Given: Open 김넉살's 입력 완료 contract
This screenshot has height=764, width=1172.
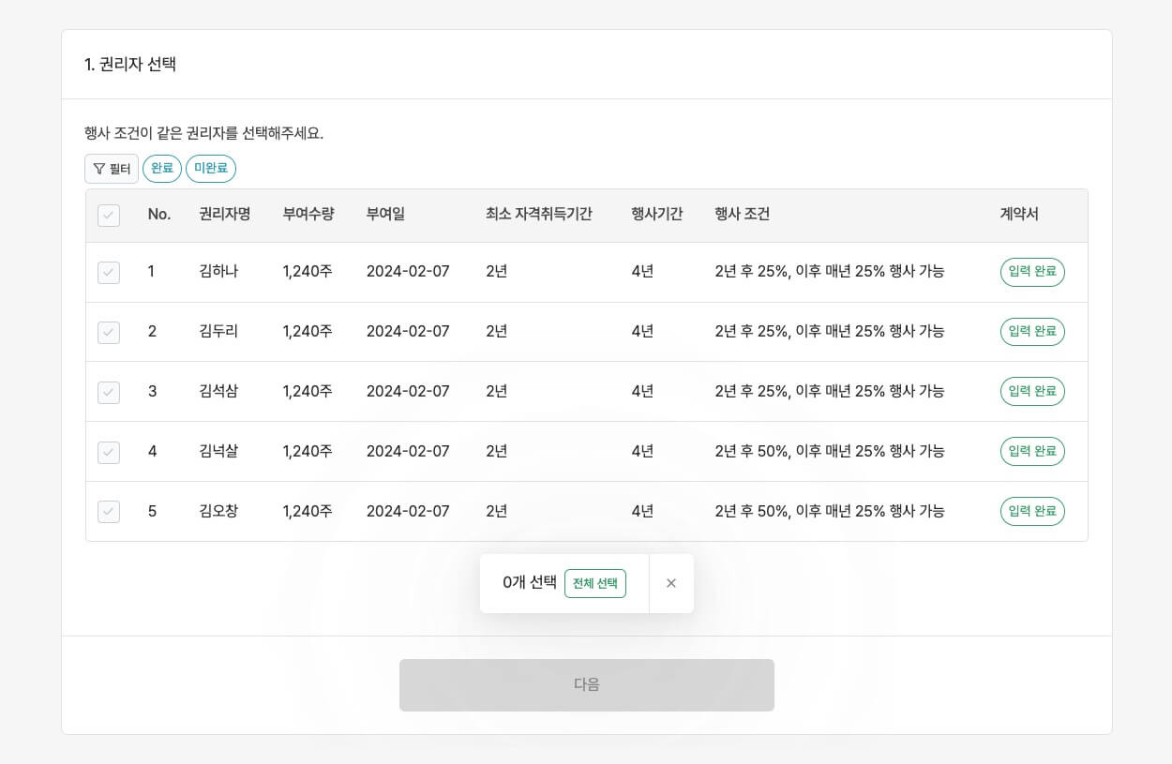Looking at the screenshot, I should (1032, 451).
